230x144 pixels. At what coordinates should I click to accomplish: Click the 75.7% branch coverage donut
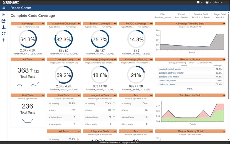100,39
